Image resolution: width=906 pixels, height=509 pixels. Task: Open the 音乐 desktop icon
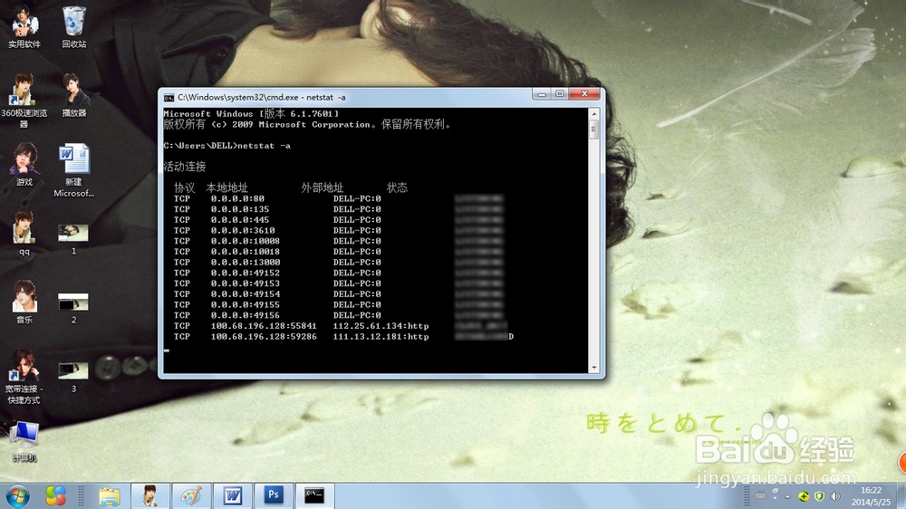pyautogui.click(x=24, y=303)
